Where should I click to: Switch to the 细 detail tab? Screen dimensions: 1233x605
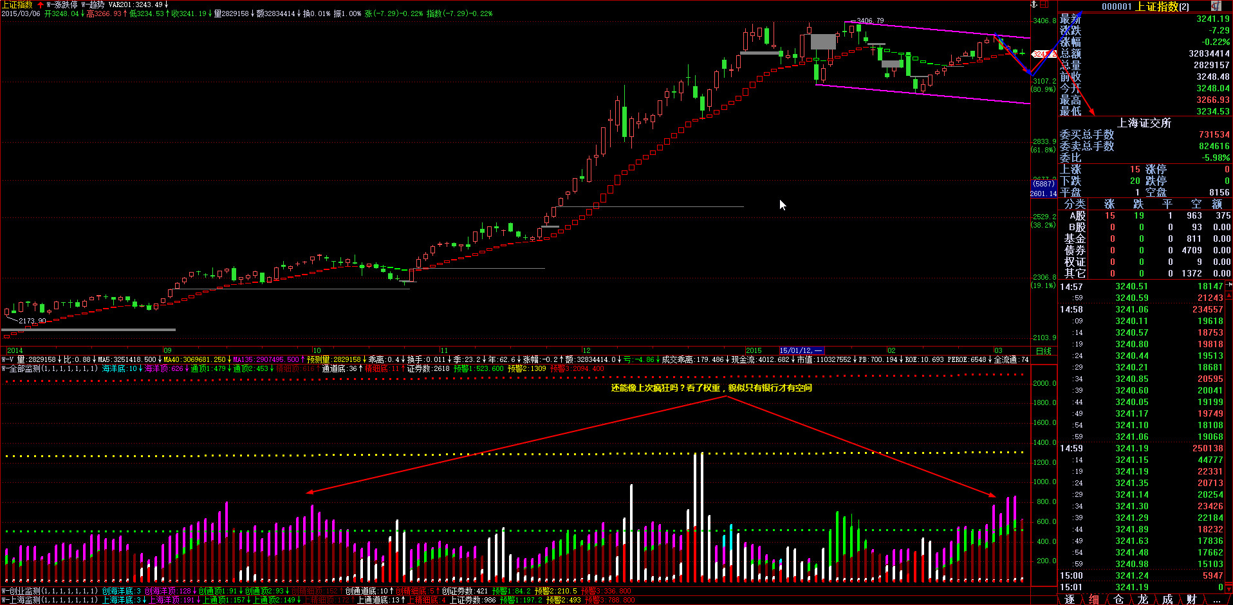click(x=1094, y=599)
